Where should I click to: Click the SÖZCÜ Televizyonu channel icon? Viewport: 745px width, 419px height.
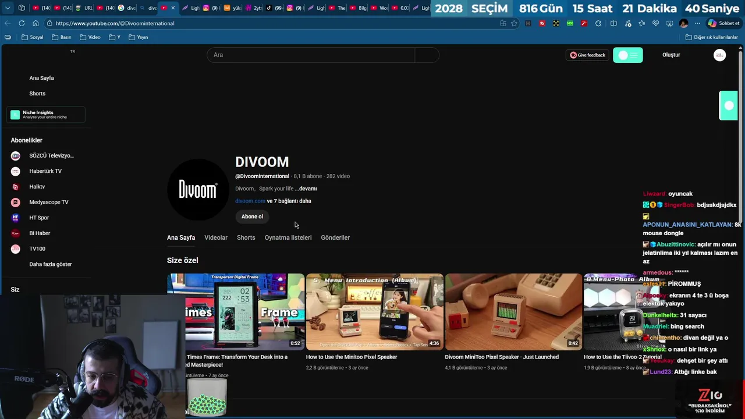pos(16,155)
